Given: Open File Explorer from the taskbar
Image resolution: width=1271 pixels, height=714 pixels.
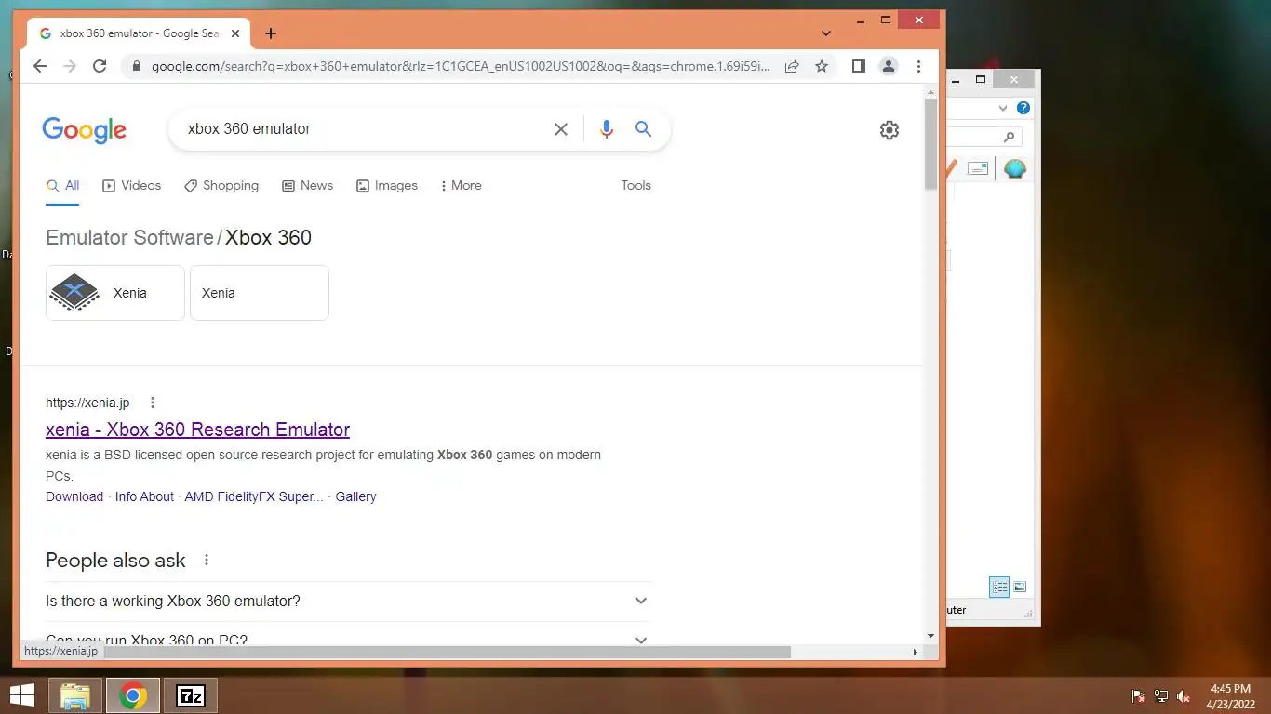Looking at the screenshot, I should click(x=75, y=695).
